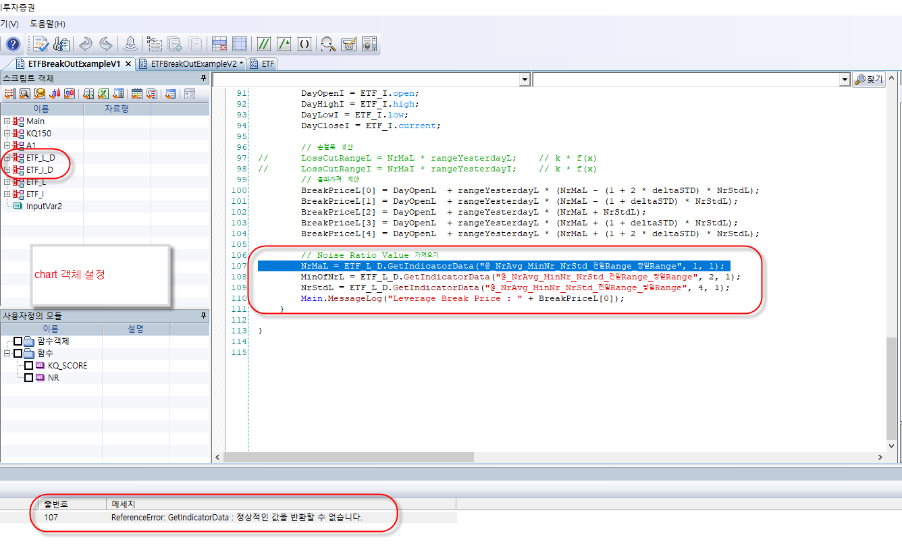Click the gold coins object icon
Screen dimensions: 902x546
[40, 94]
